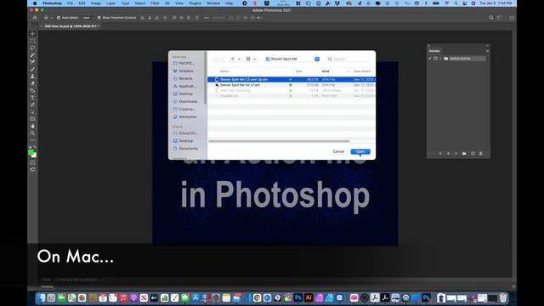
Task: Open the Edit Toolbar three-dots button
Action: [x=32, y=140]
